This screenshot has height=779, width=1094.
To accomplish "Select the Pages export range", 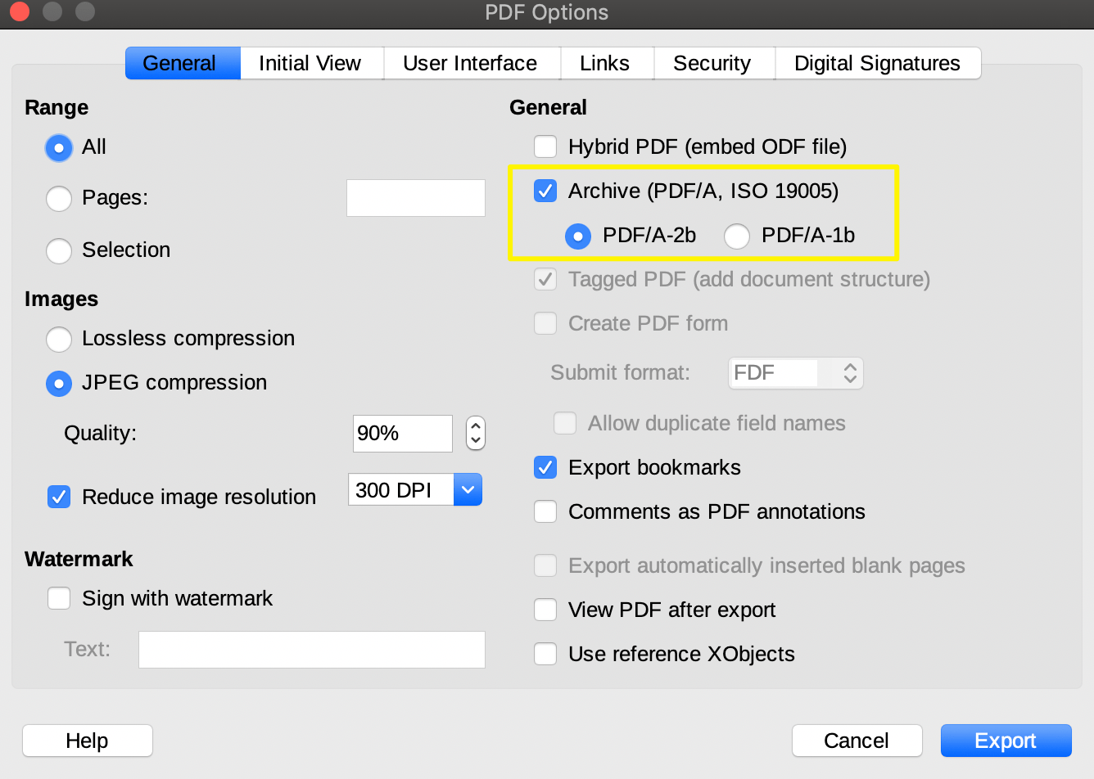I will point(59,199).
